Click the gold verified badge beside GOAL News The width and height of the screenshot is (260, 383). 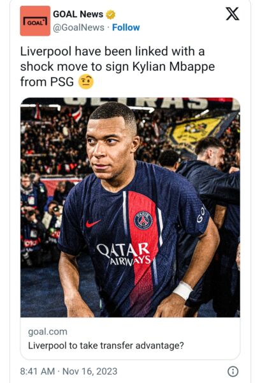click(x=110, y=15)
